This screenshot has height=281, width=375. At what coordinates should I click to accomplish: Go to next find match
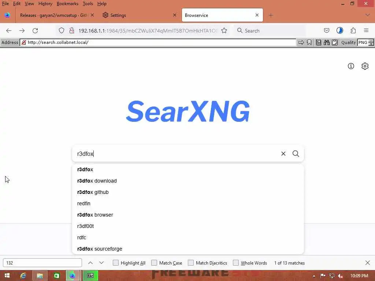(x=101, y=263)
